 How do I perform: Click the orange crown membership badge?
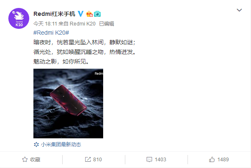coord(89,14)
